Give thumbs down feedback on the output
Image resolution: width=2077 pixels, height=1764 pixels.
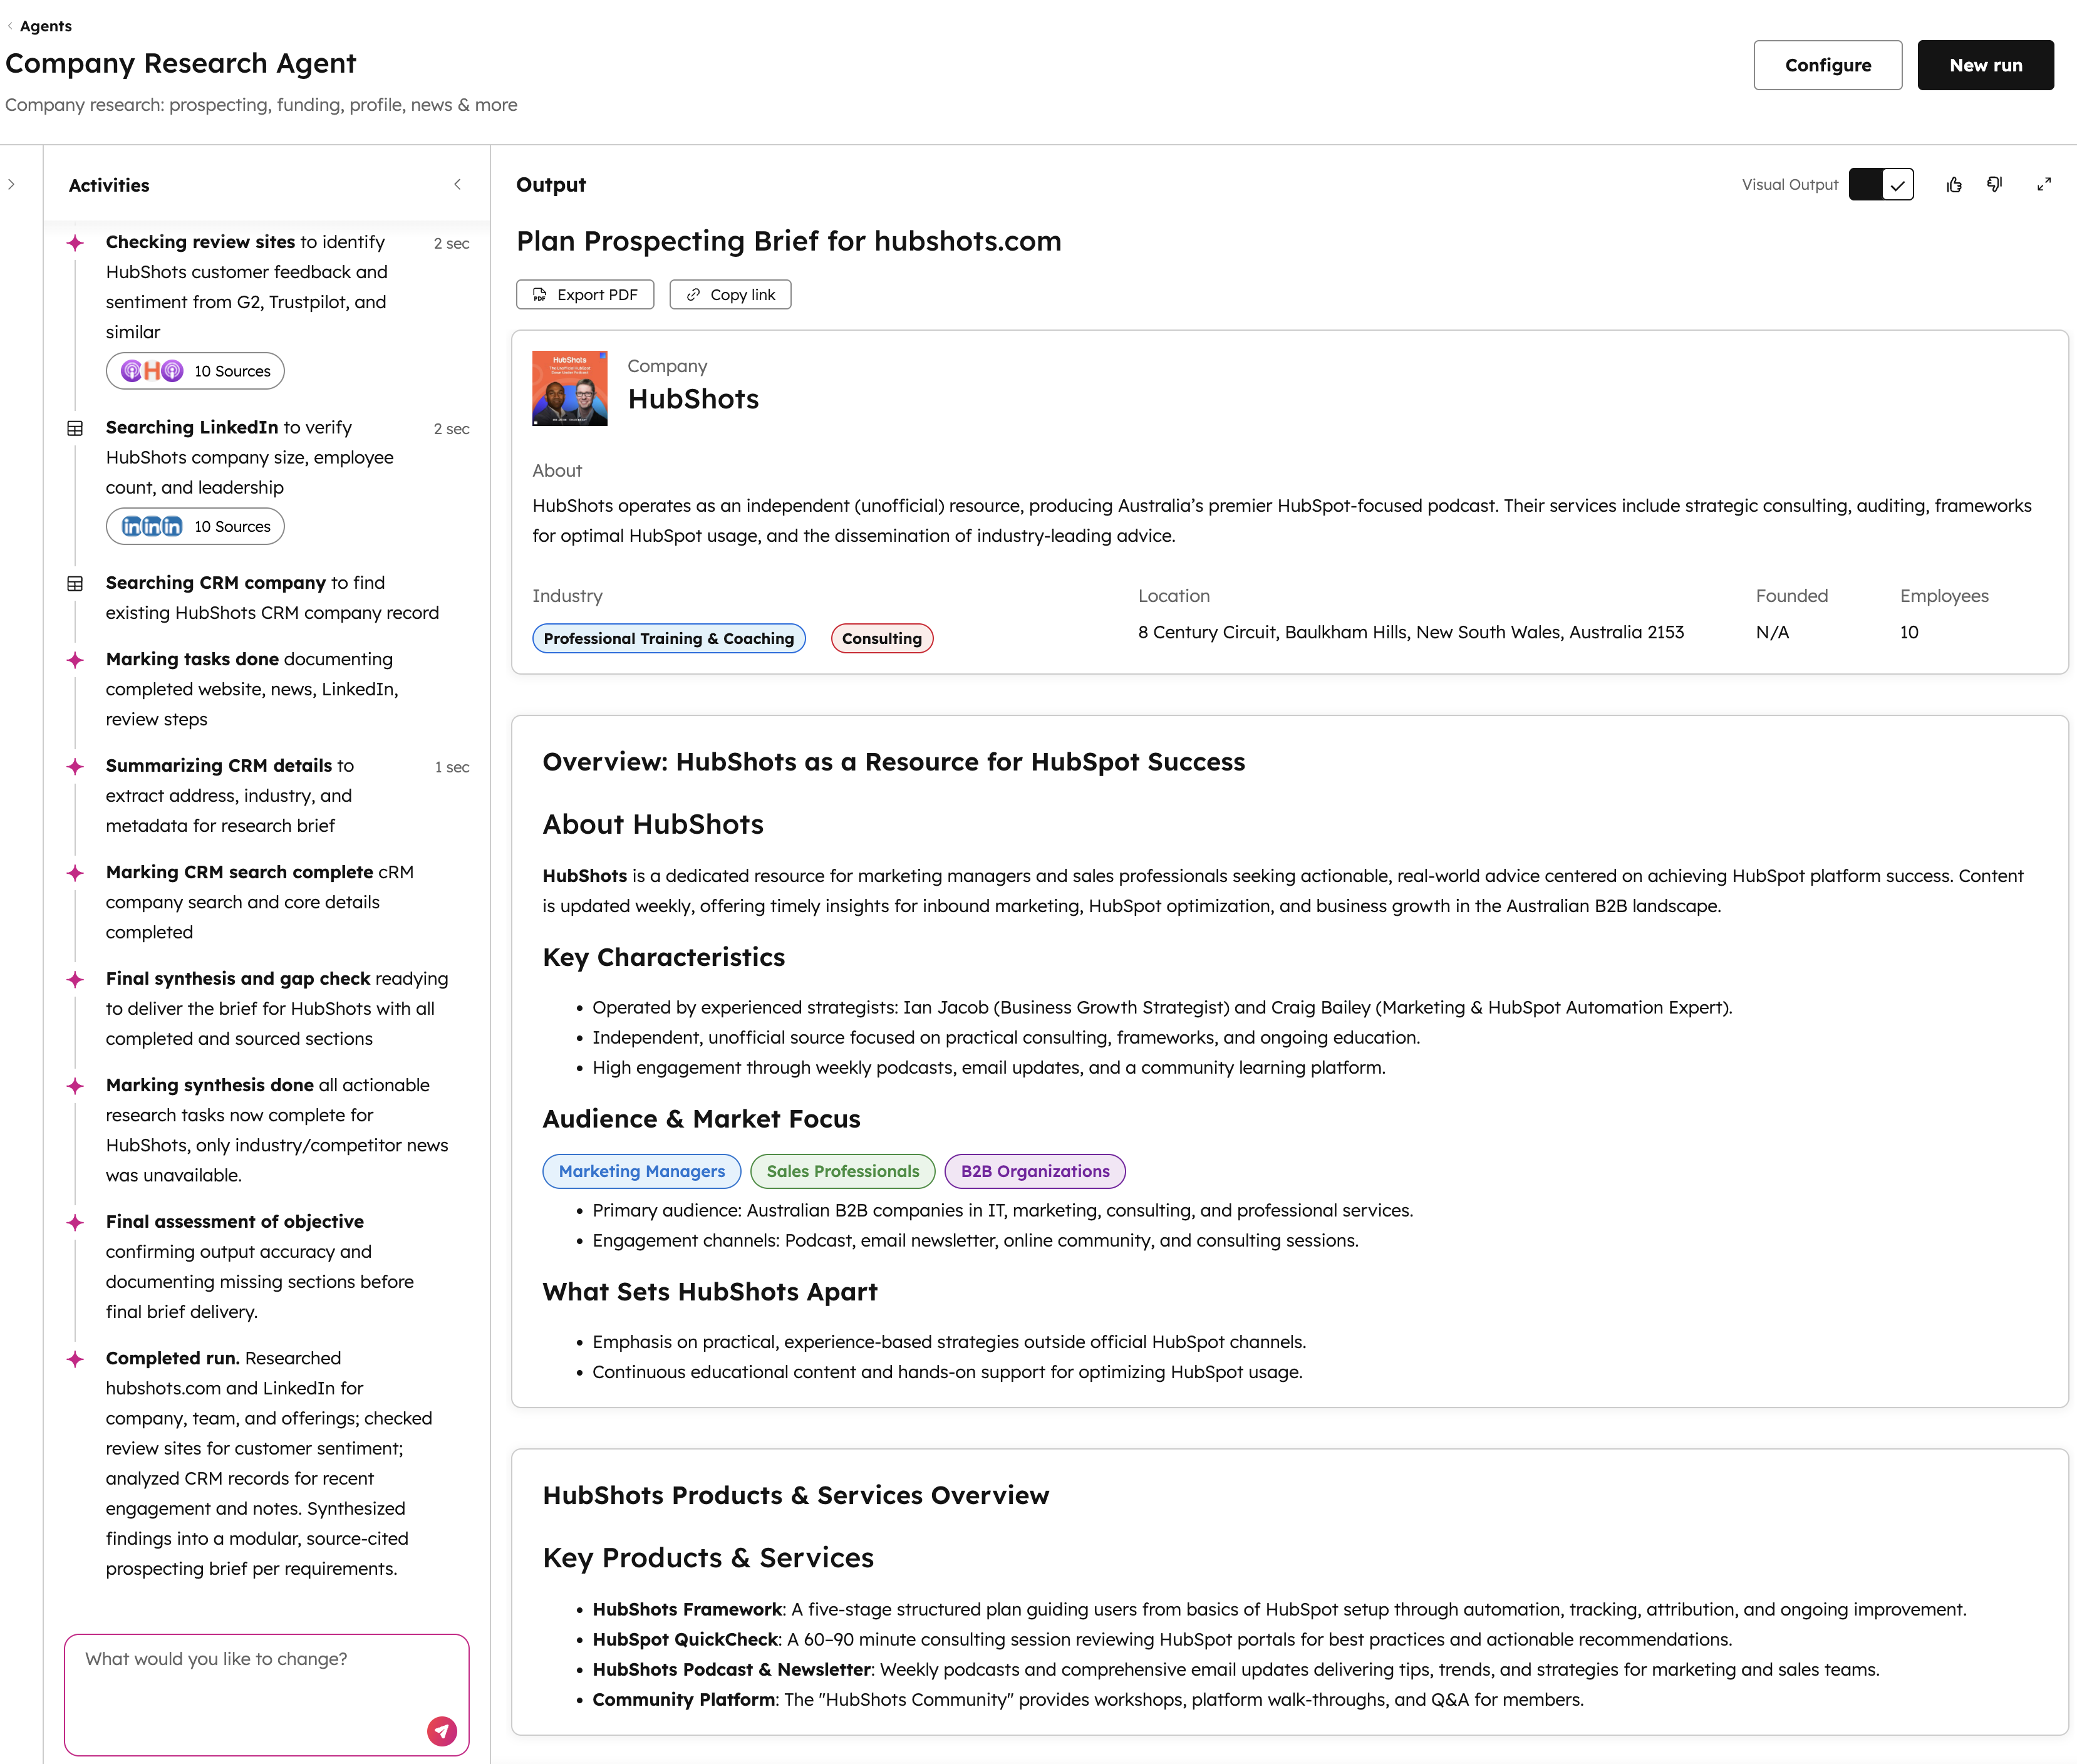tap(1995, 184)
